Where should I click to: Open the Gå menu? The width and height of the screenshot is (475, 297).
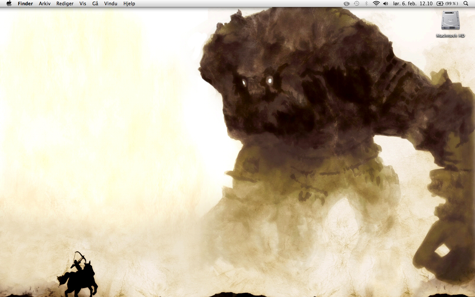(x=95, y=4)
